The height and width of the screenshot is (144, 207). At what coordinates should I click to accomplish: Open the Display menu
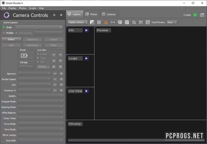coord(12,8)
